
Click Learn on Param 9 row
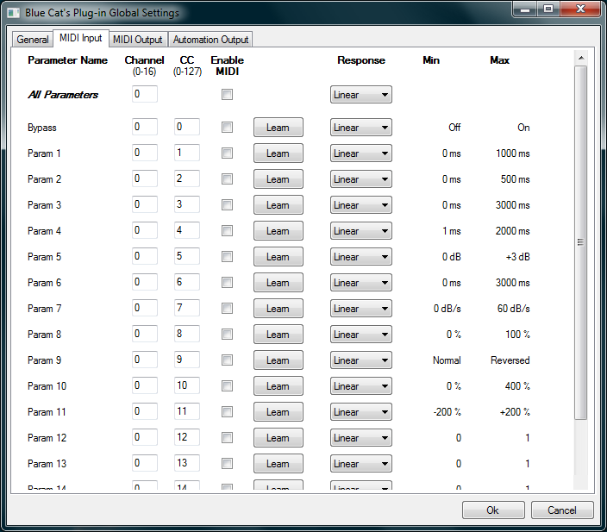278,360
